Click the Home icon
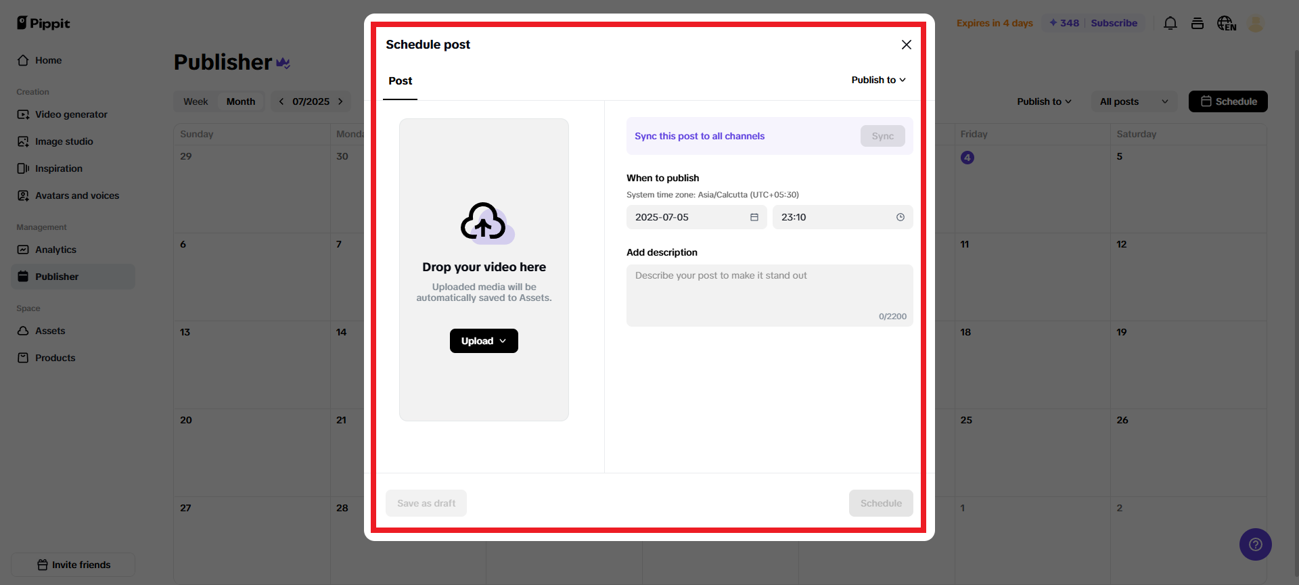This screenshot has height=585, width=1299. [23, 60]
